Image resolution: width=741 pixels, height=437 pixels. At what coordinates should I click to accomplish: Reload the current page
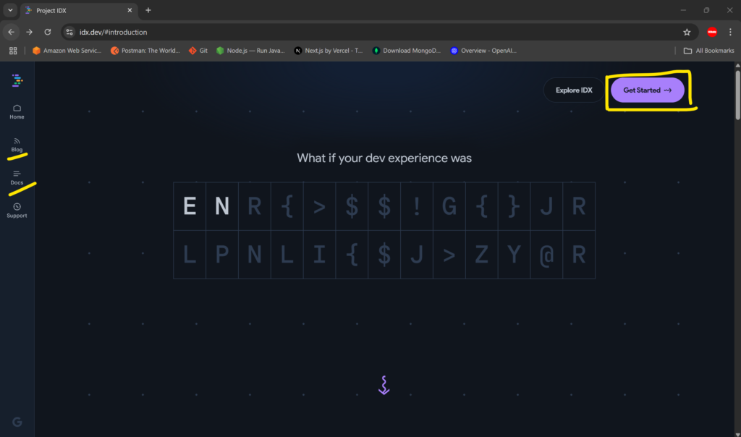(48, 32)
